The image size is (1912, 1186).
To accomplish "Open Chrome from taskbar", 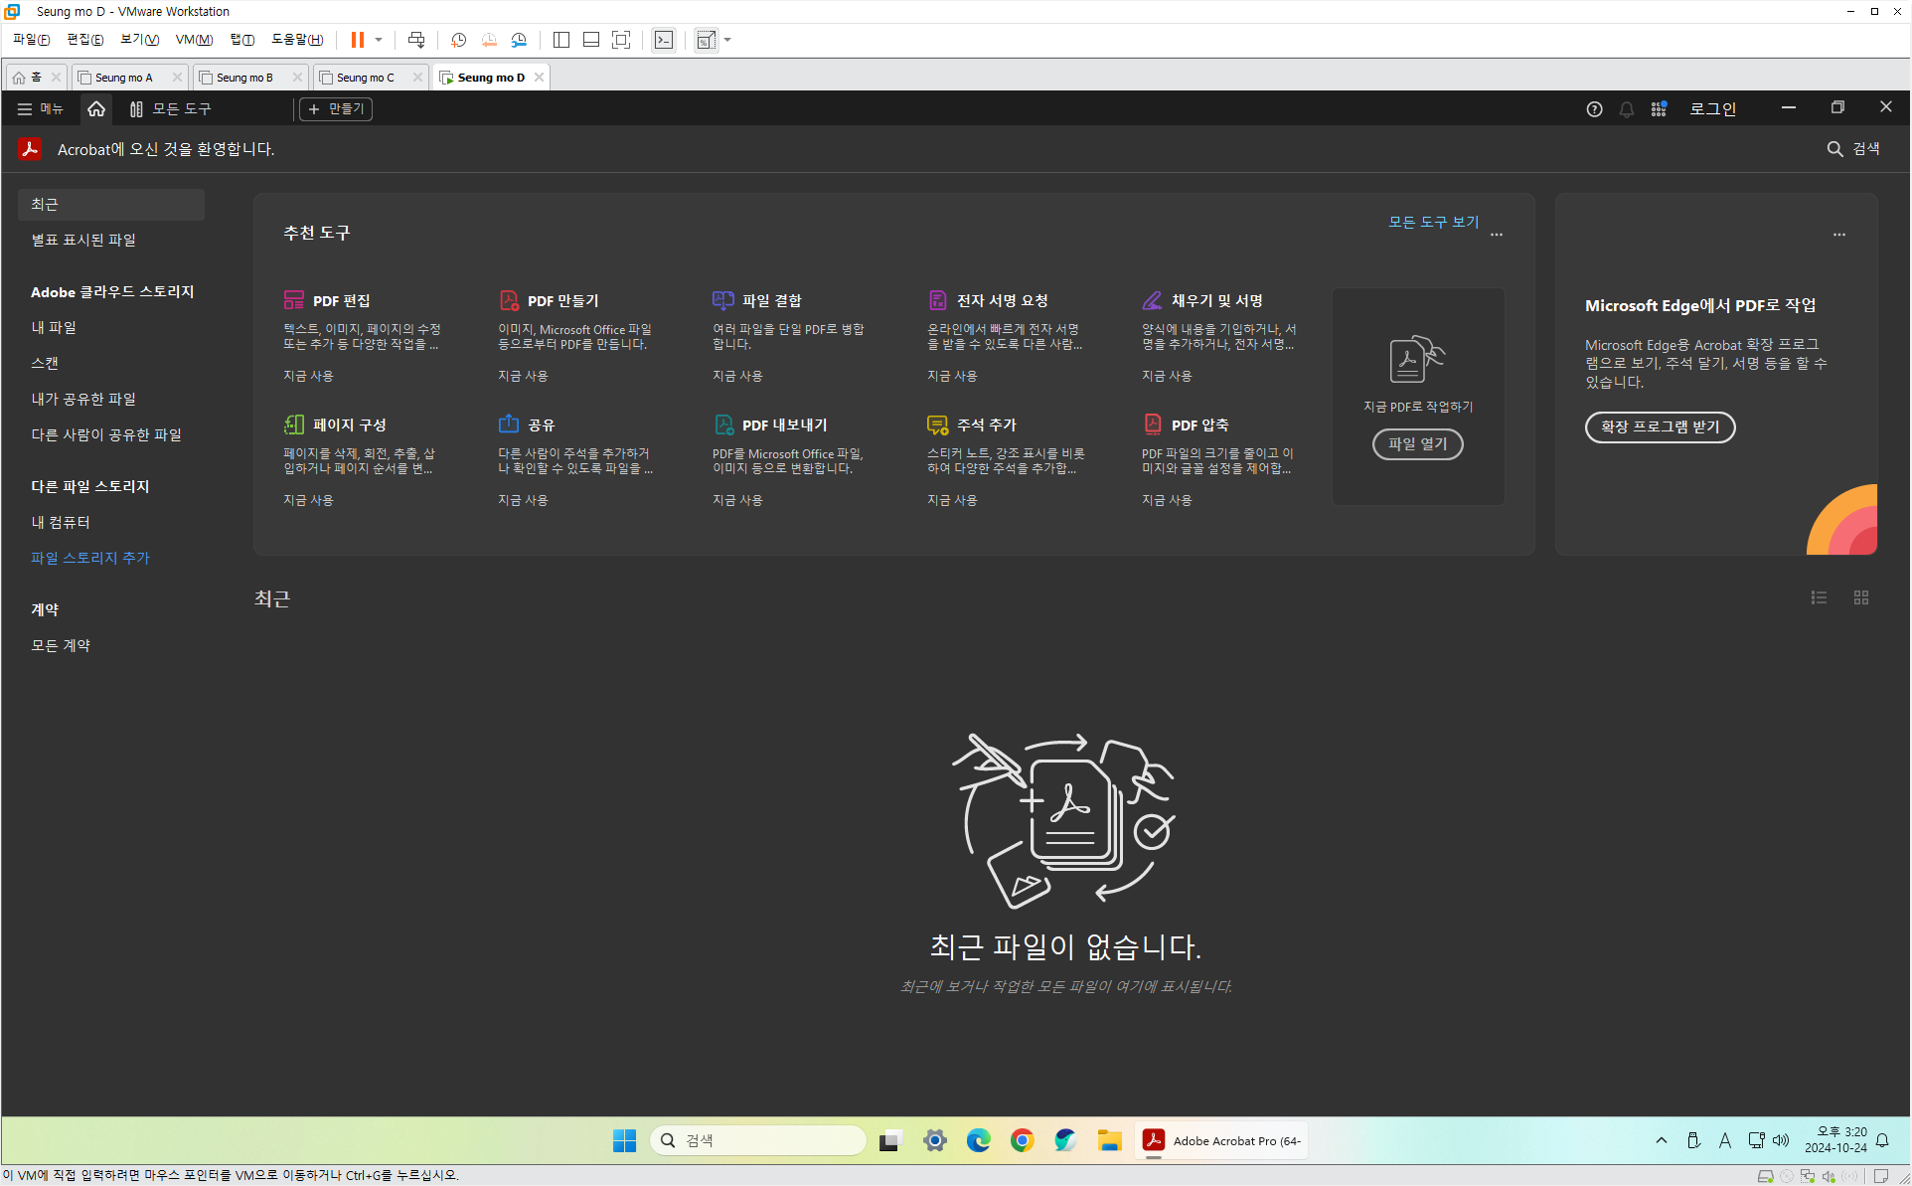I will click(x=1022, y=1140).
